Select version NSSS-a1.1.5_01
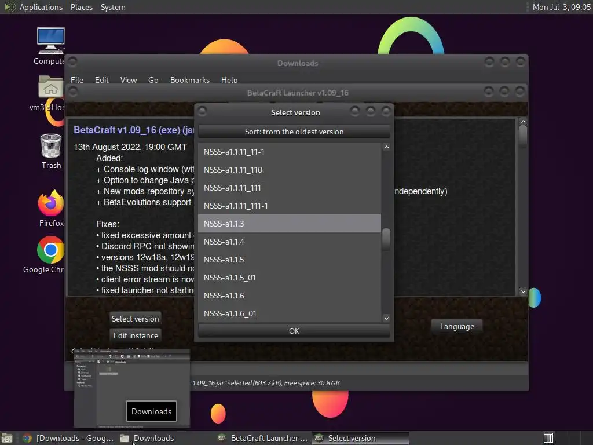The image size is (593, 445). click(x=290, y=278)
